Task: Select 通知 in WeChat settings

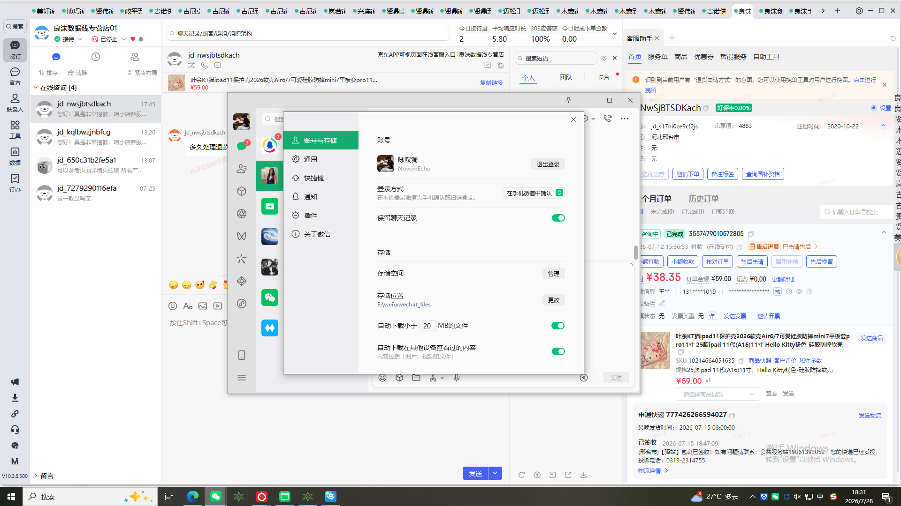Action: [x=321, y=197]
